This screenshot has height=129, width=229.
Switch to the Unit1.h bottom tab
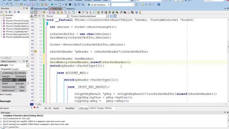pos(93,108)
